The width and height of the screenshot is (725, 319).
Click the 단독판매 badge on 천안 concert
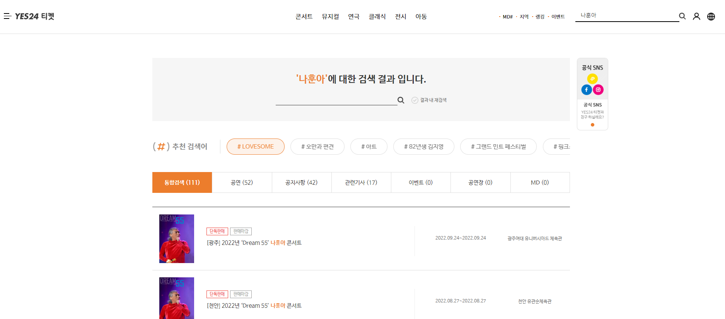click(x=217, y=294)
